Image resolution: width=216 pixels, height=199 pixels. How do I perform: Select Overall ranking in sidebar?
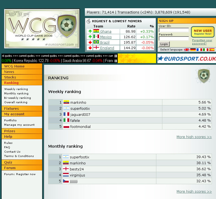click(16, 102)
